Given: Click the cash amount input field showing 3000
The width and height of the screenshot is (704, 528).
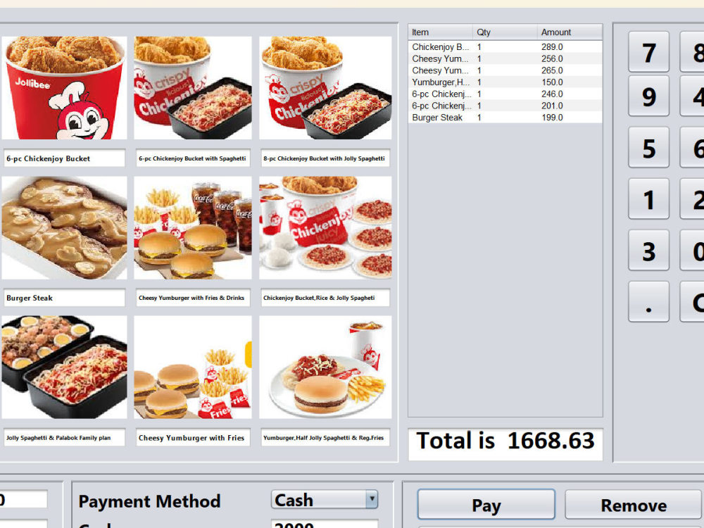Looking at the screenshot, I should pyautogui.click(x=325, y=525).
